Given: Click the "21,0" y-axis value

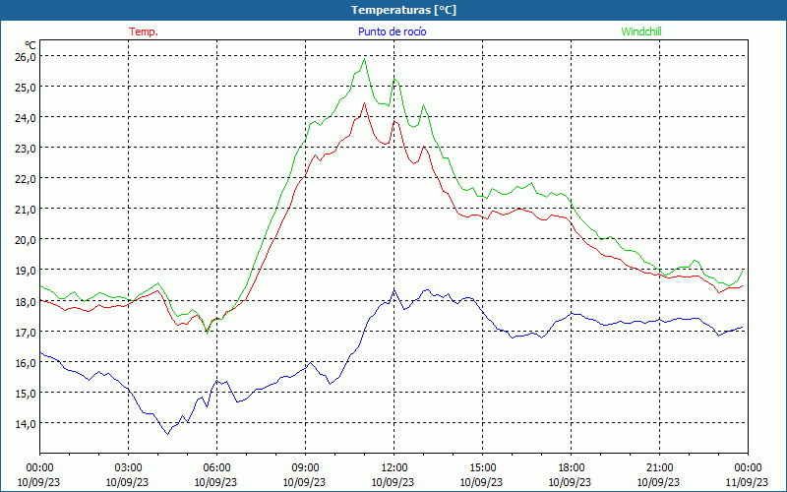Looking at the screenshot, I should coord(26,210).
